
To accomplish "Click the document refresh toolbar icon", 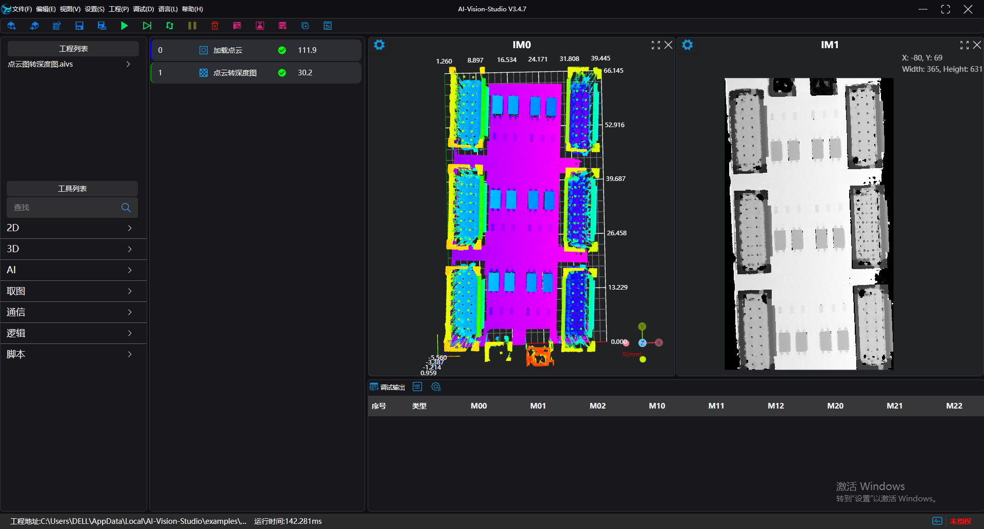I will click(56, 26).
